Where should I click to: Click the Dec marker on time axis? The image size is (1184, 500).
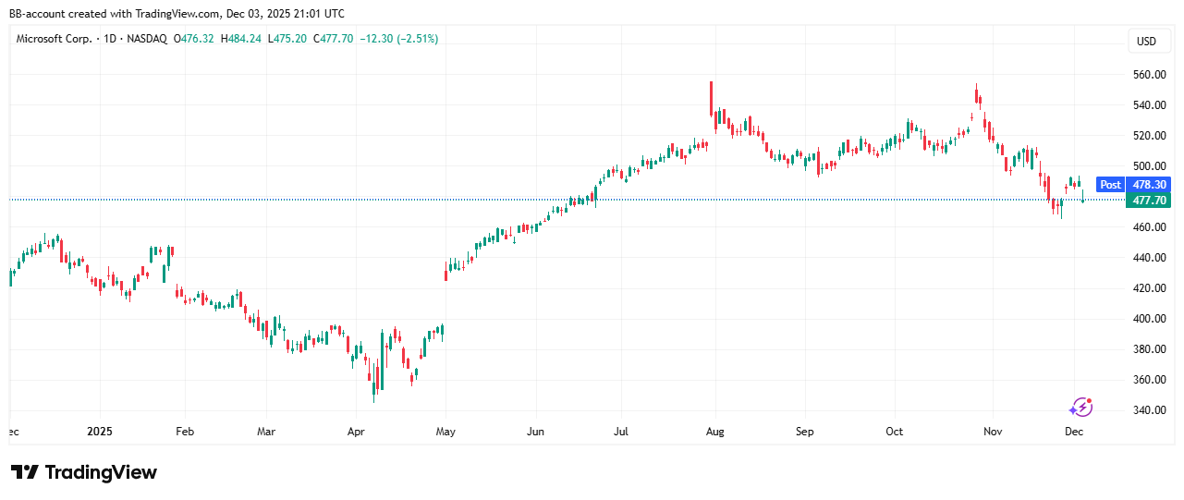point(1074,432)
